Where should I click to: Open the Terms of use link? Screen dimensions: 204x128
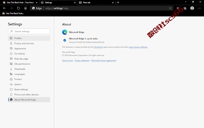pos(67,60)
